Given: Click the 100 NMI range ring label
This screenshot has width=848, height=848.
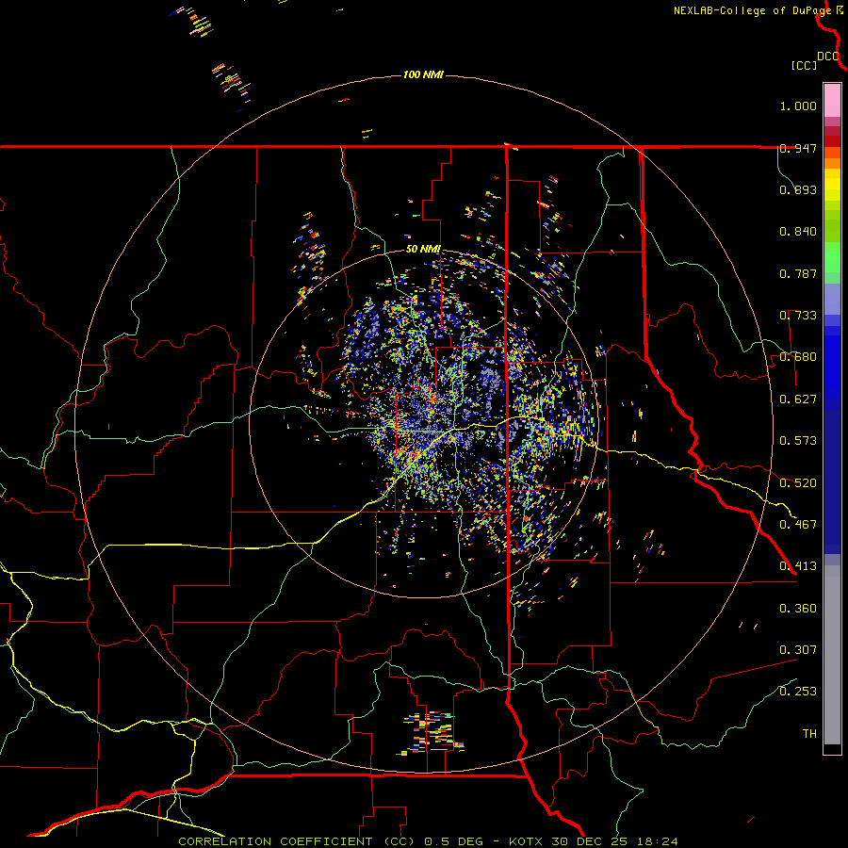Looking at the screenshot, I should (423, 74).
